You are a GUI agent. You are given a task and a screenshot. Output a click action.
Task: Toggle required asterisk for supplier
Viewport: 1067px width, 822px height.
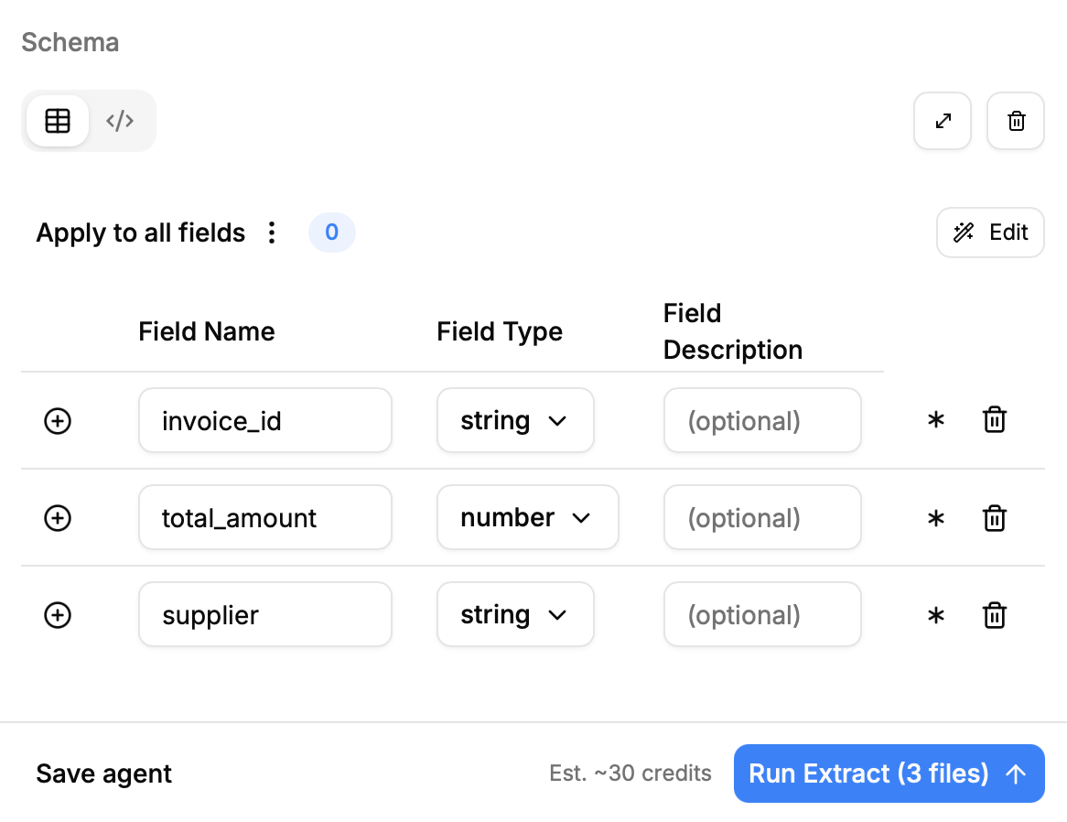click(935, 615)
